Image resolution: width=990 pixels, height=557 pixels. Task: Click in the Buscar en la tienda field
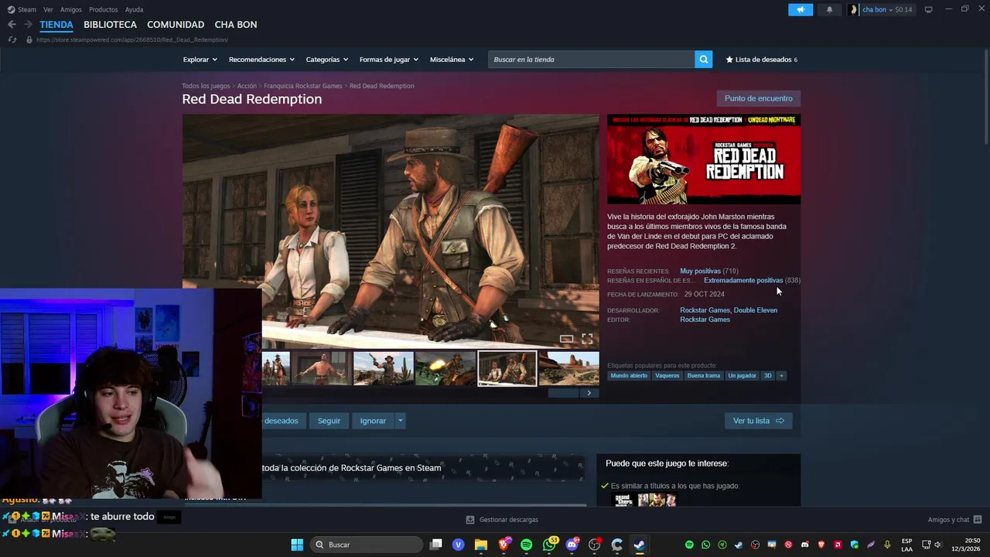point(592,60)
